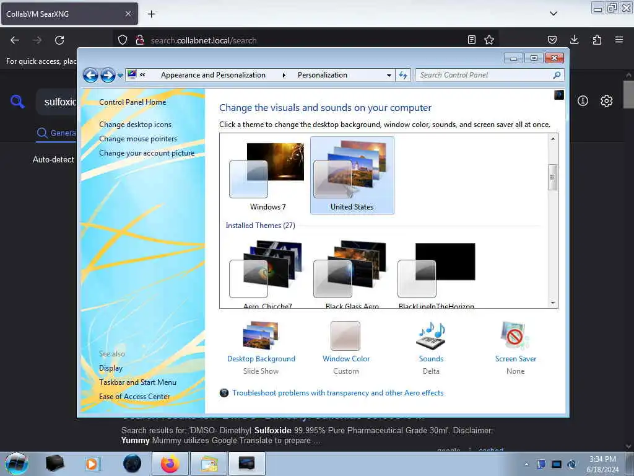Open Taskbar and Start Menu link
This screenshot has width=634, height=476.
pos(137,382)
